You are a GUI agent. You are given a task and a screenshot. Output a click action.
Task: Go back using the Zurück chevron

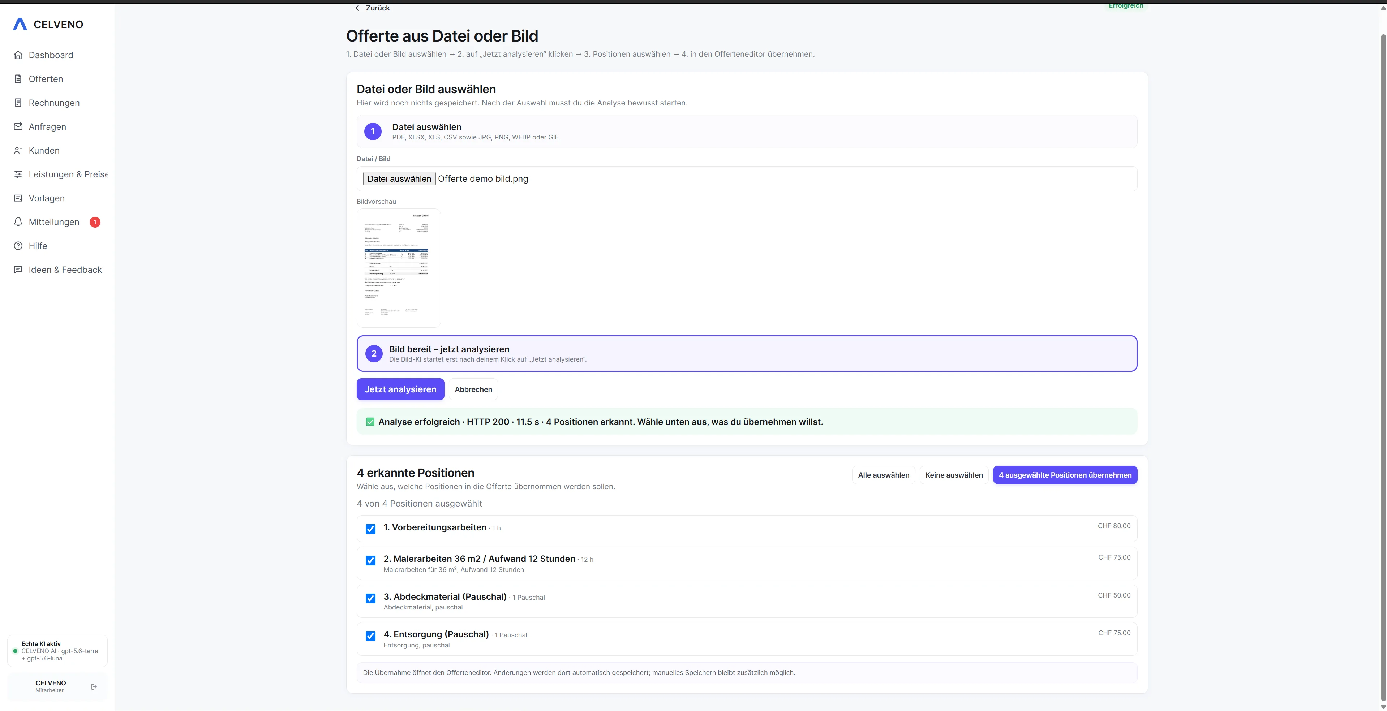pyautogui.click(x=357, y=8)
